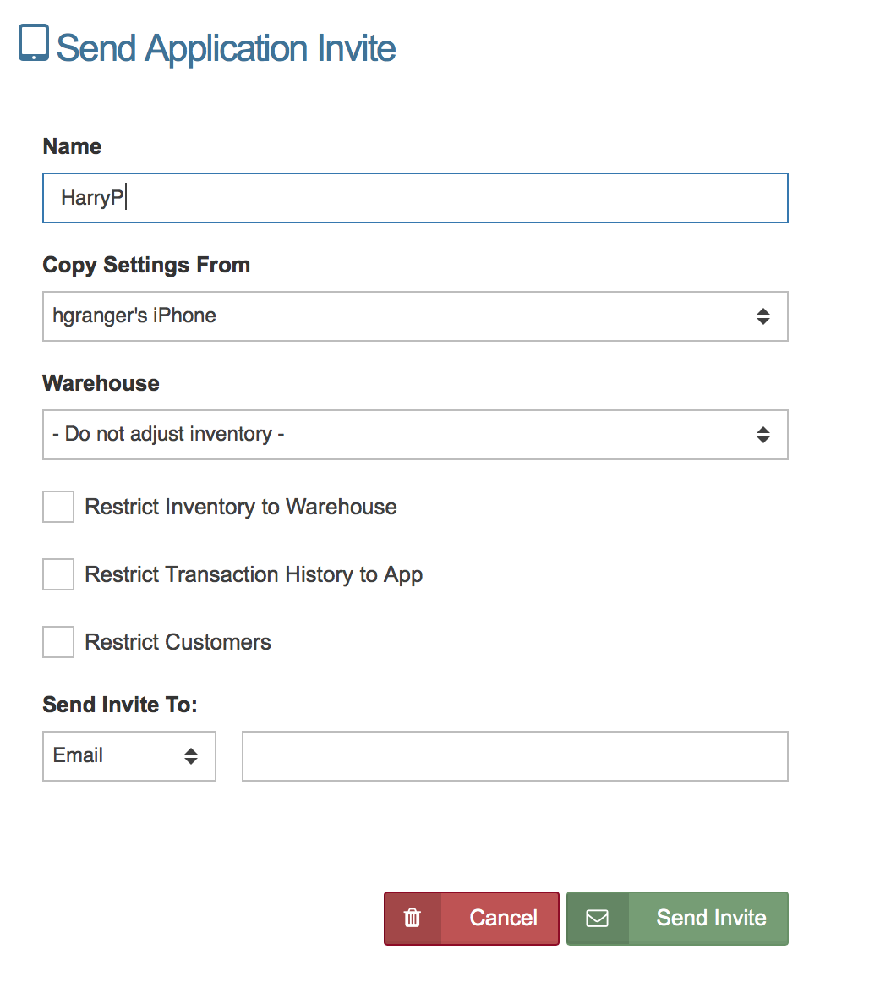Image resolution: width=869 pixels, height=988 pixels.
Task: Tick the Restrict Transaction History to App box
Action: pos(58,574)
